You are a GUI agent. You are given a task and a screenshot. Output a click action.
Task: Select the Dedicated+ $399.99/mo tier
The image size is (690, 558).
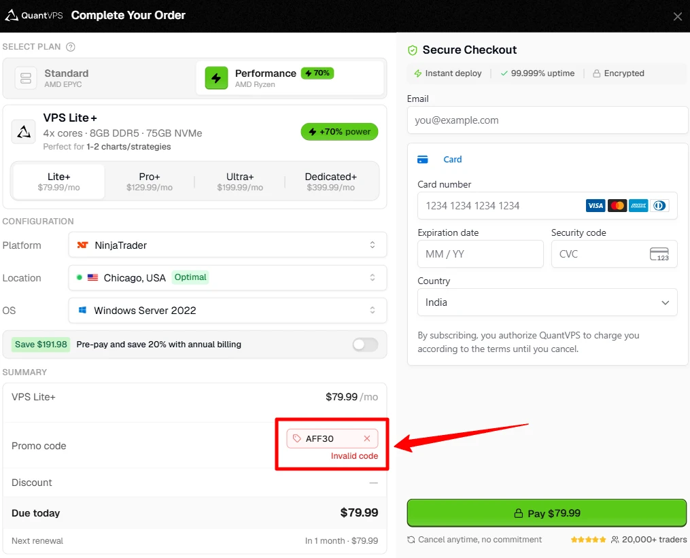(x=330, y=181)
